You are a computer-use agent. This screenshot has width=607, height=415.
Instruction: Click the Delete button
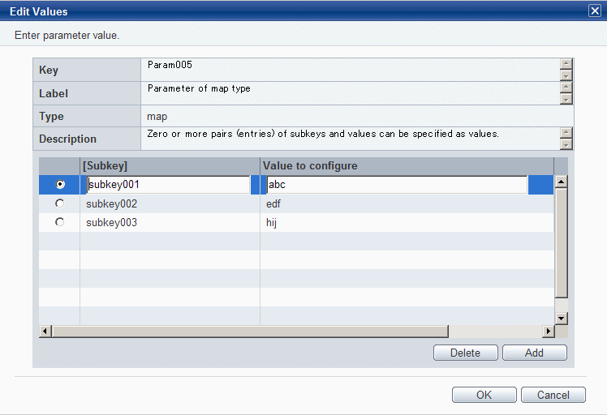(x=465, y=353)
